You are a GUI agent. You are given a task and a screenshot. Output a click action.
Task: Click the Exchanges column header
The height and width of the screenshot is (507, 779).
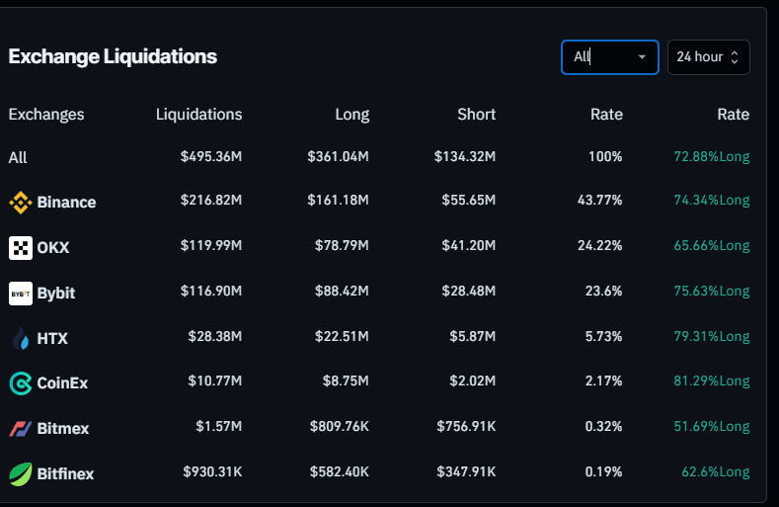tap(46, 115)
